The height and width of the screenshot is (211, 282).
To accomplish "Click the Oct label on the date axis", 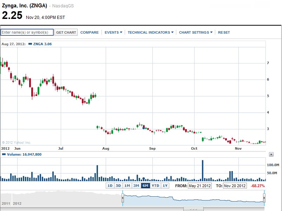I will pyautogui.click(x=194, y=149).
